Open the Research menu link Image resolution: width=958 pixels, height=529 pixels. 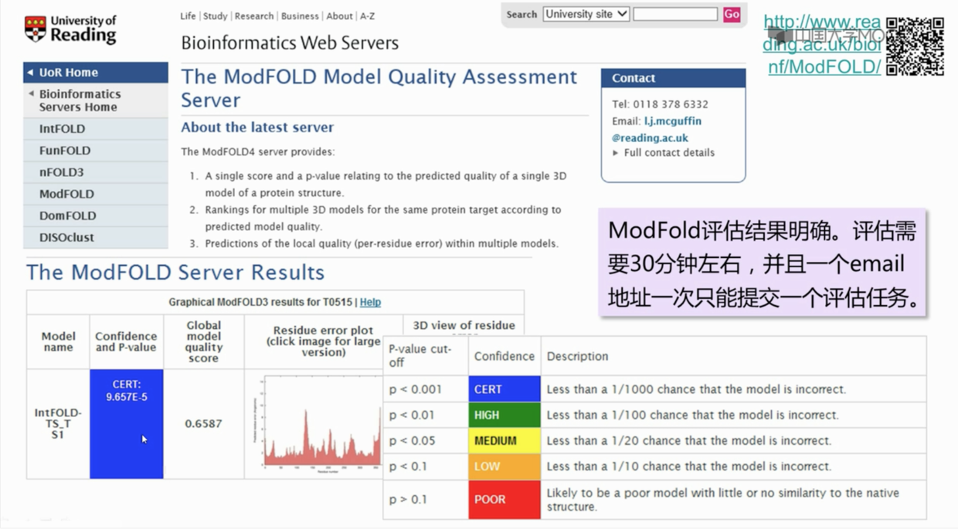(254, 15)
